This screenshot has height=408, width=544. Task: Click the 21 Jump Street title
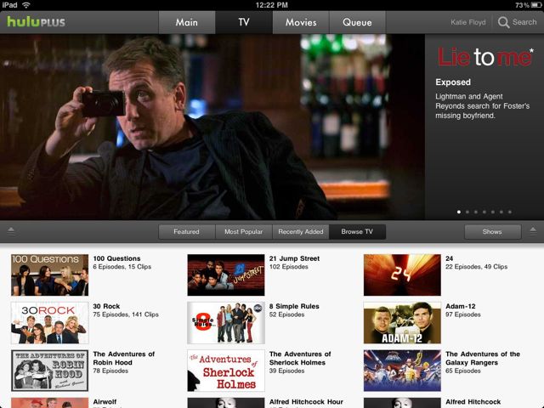click(x=294, y=258)
